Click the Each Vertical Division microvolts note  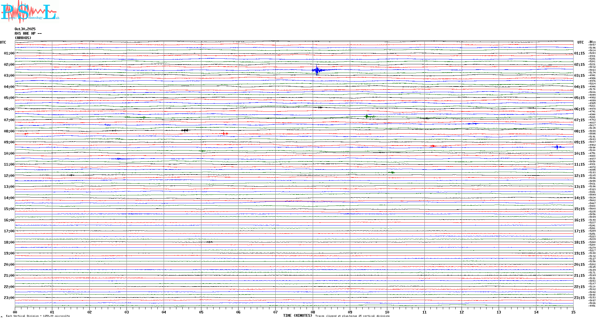pos(38,316)
